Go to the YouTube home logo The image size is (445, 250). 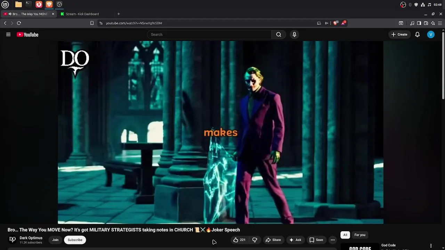(27, 34)
